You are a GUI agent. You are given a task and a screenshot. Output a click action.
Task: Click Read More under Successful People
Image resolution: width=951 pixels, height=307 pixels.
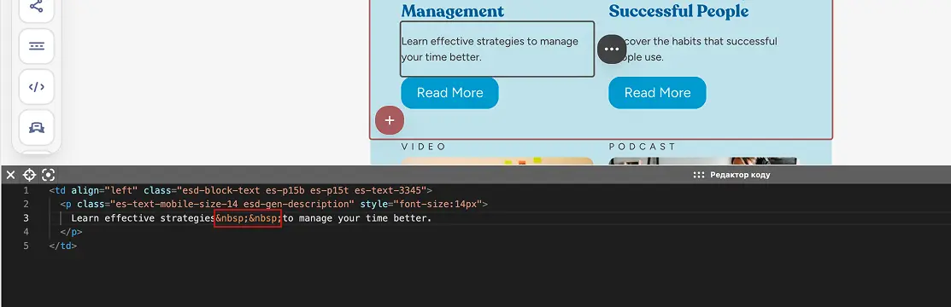(x=657, y=93)
